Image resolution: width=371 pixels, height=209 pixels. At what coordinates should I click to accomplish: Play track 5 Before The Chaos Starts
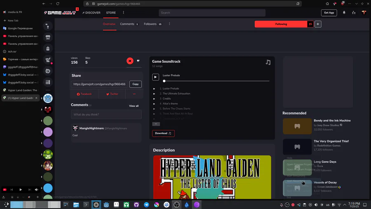(x=154, y=109)
